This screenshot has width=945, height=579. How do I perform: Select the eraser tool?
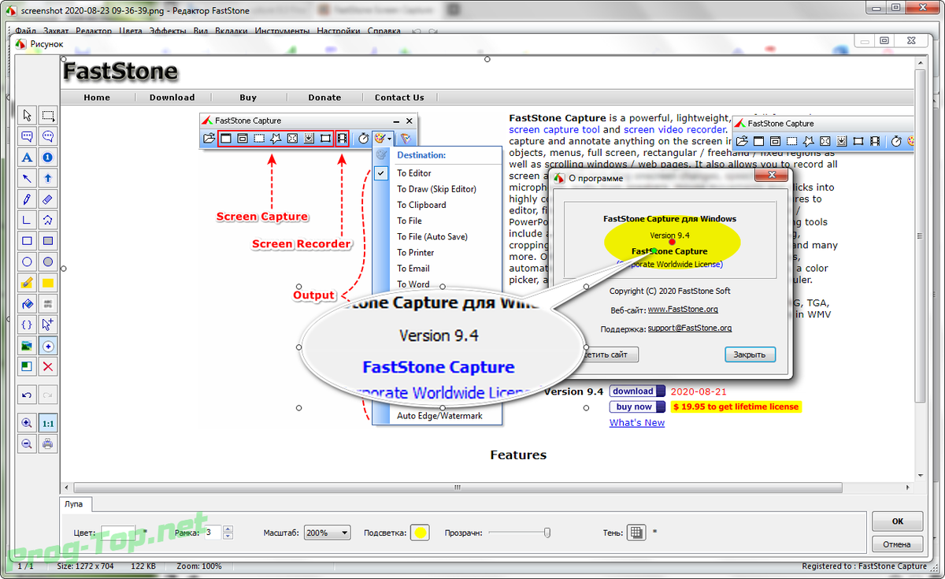pos(48,199)
